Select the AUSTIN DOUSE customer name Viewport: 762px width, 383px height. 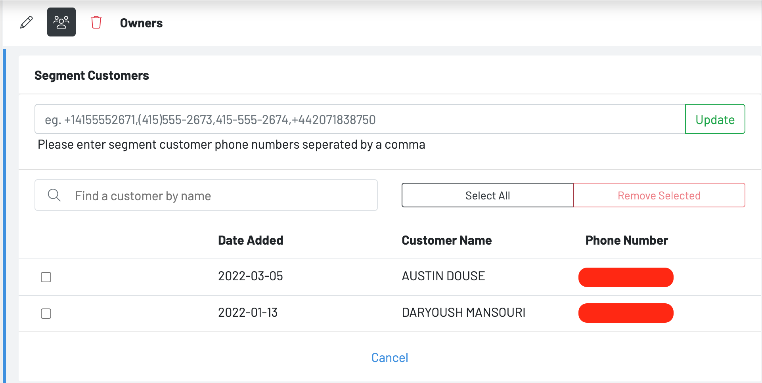443,276
